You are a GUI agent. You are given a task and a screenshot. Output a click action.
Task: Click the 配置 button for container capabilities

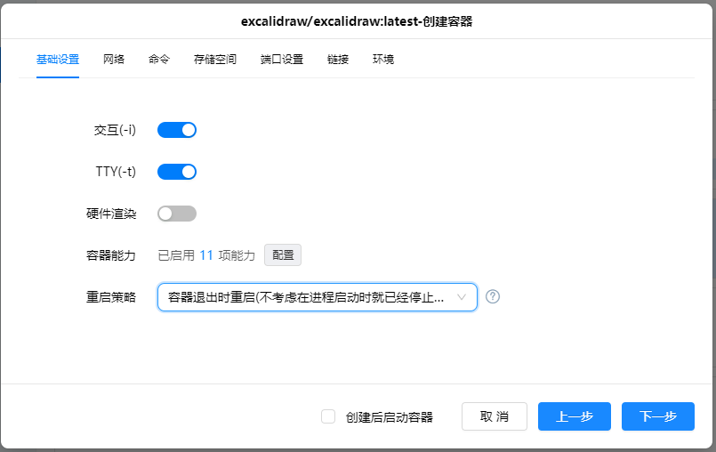[283, 255]
